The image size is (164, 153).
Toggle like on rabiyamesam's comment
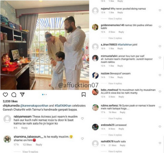[x=82, y=118]
